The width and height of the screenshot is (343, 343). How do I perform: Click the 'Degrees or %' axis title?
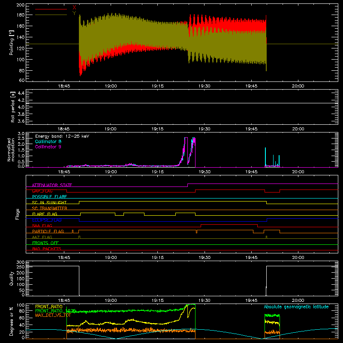tap(12, 321)
